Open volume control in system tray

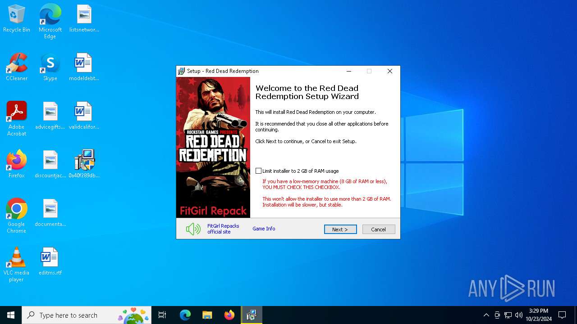tap(519, 315)
